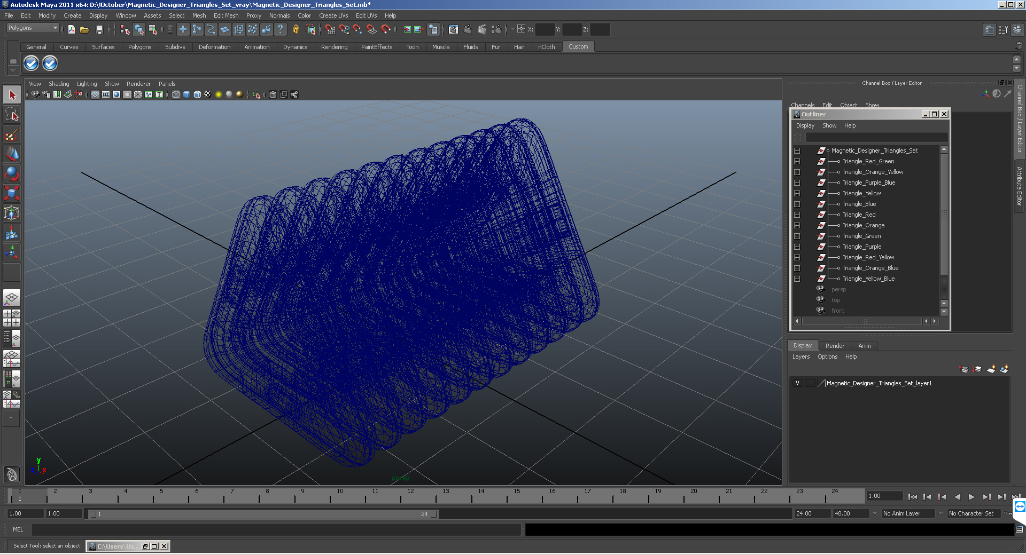Play animation backwards
The height and width of the screenshot is (555, 1026).
pyautogui.click(x=957, y=497)
